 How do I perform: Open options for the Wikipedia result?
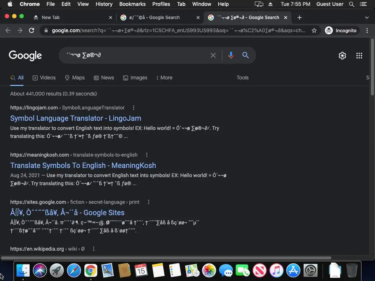93,249
